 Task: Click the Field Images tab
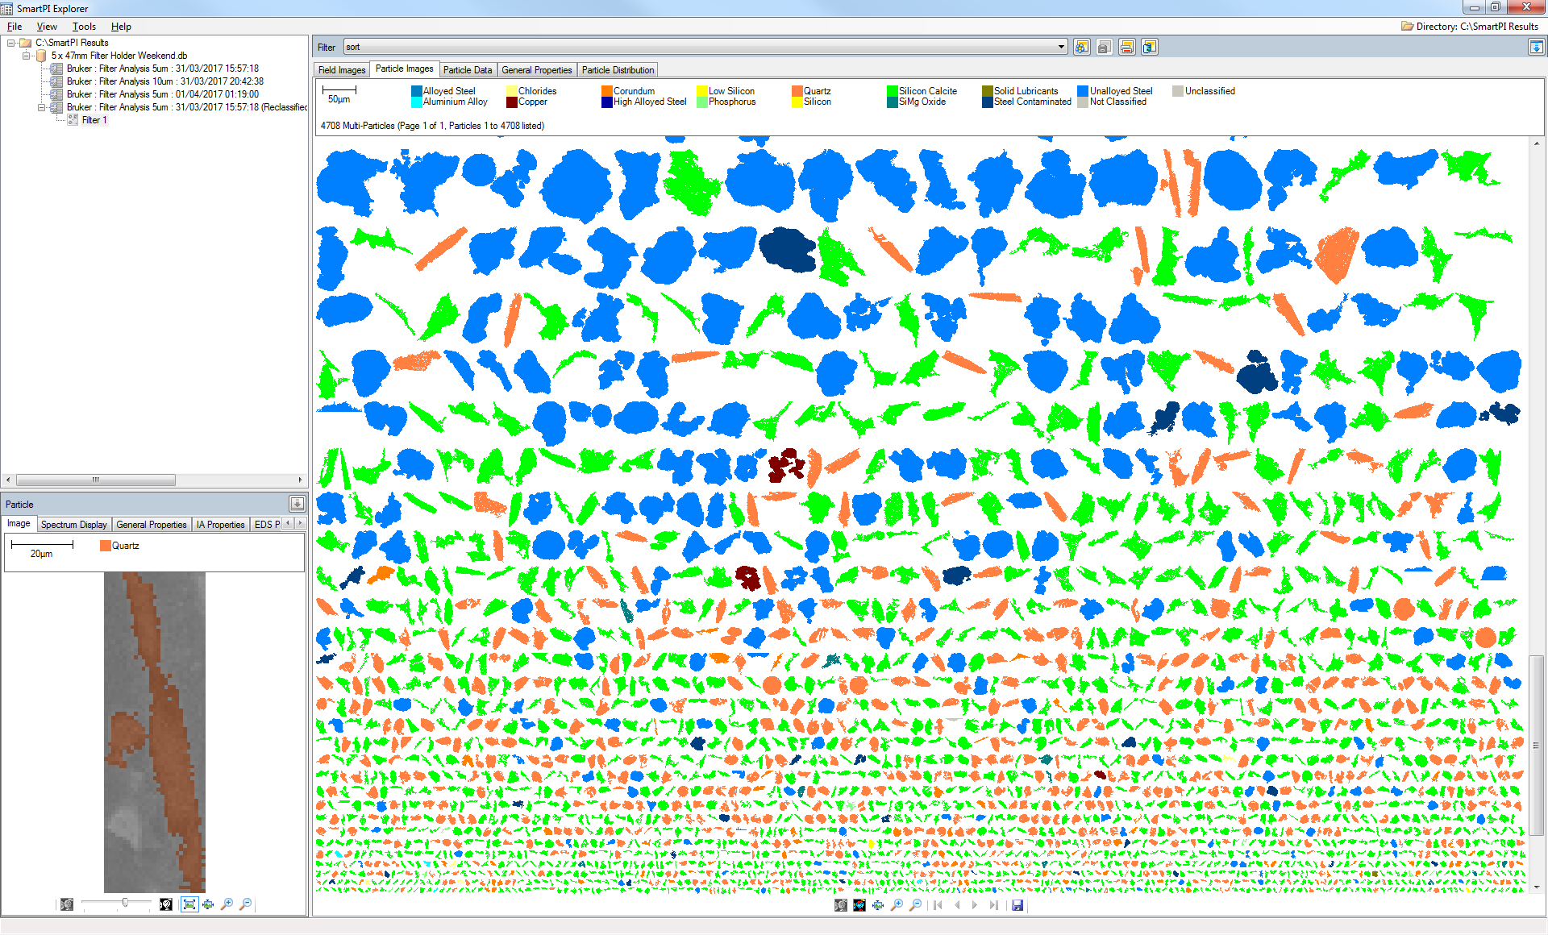[x=342, y=69]
